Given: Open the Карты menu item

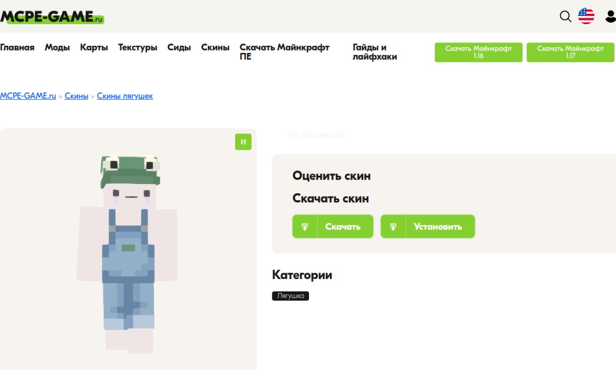Looking at the screenshot, I should click(x=94, y=47).
